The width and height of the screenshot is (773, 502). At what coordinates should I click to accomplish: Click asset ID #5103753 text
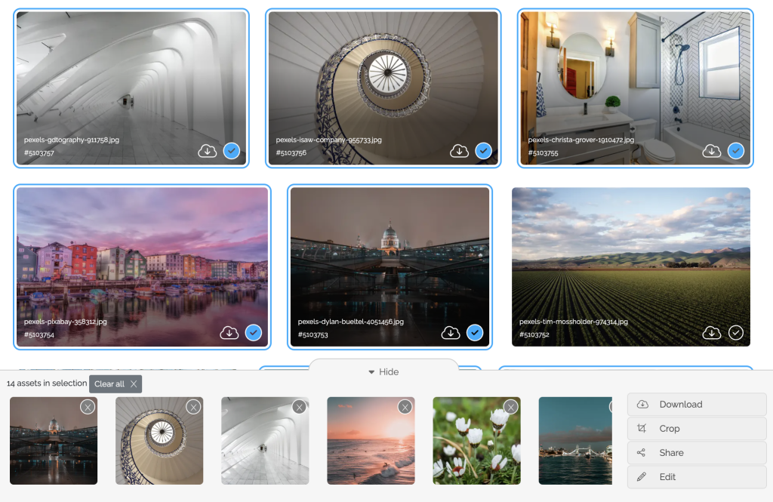[x=313, y=335]
